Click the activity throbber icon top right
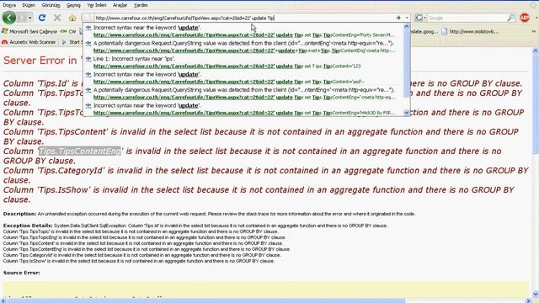 (533, 5)
